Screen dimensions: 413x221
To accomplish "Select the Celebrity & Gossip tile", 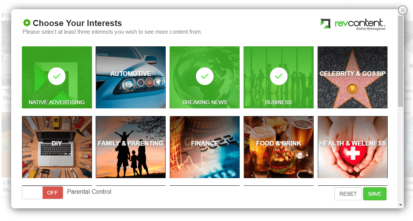I will (x=352, y=77).
